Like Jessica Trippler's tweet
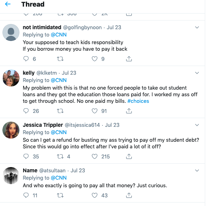This screenshot has height=206, width=209. click(94, 157)
